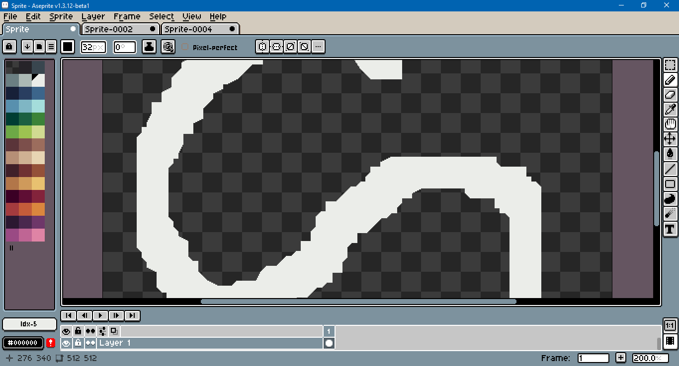Open dynamics options with target icon

tap(169, 47)
